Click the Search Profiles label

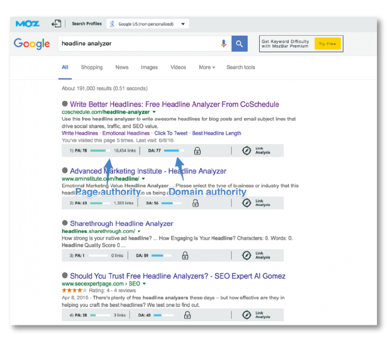click(x=86, y=24)
